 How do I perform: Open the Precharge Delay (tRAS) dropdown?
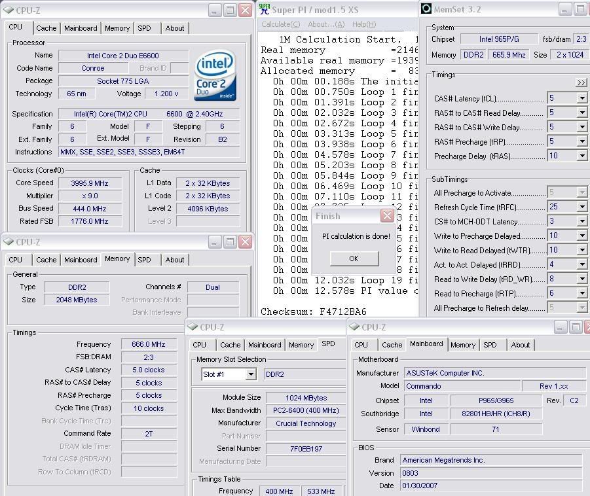pyautogui.click(x=581, y=155)
